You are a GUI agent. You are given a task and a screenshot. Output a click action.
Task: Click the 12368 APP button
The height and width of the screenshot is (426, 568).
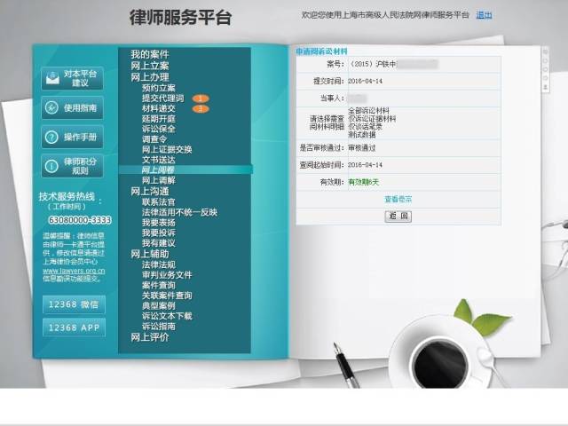pos(74,327)
